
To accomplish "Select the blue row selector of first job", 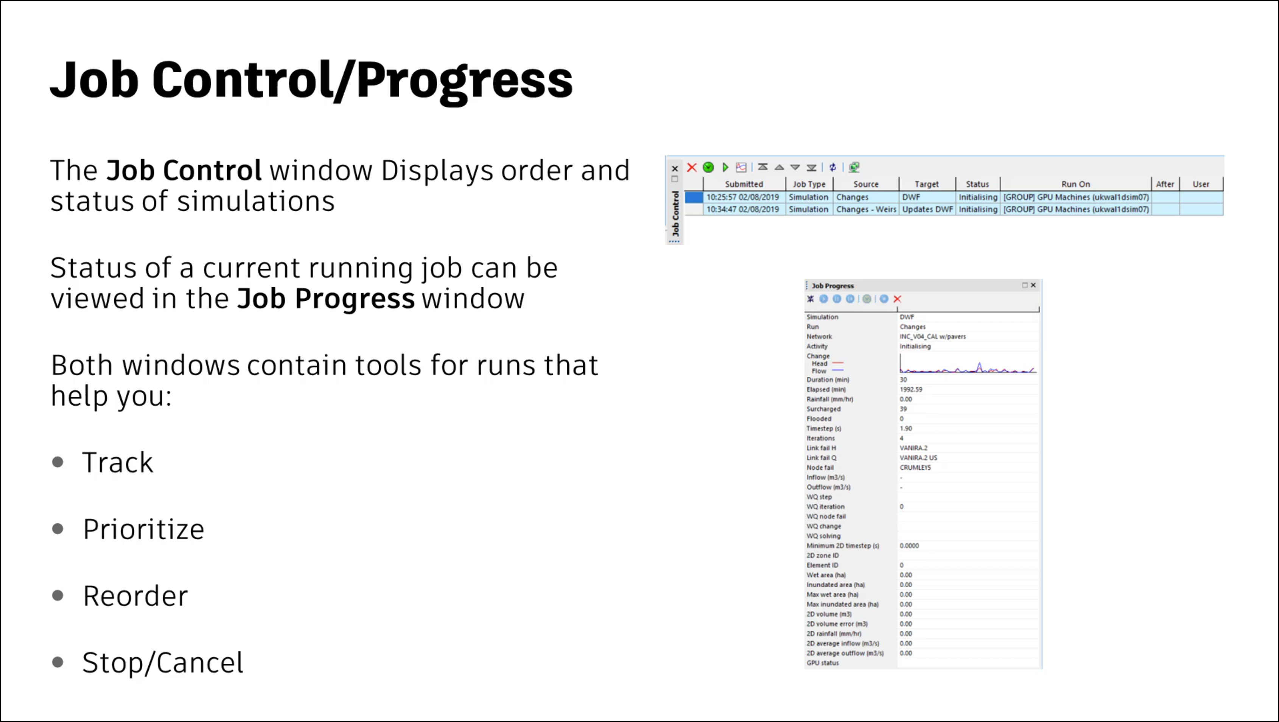I will [x=694, y=197].
